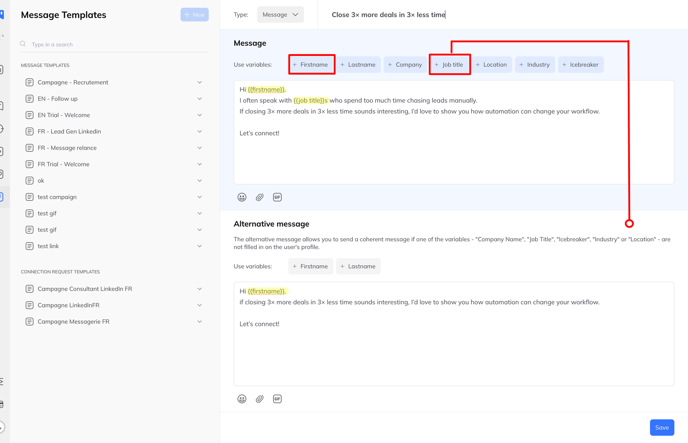Select the "Campagne Messagerie FR" template name

pos(74,322)
